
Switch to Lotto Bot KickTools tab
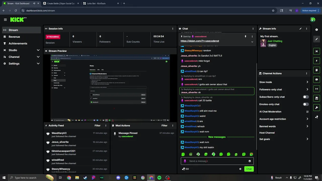pos(101,4)
